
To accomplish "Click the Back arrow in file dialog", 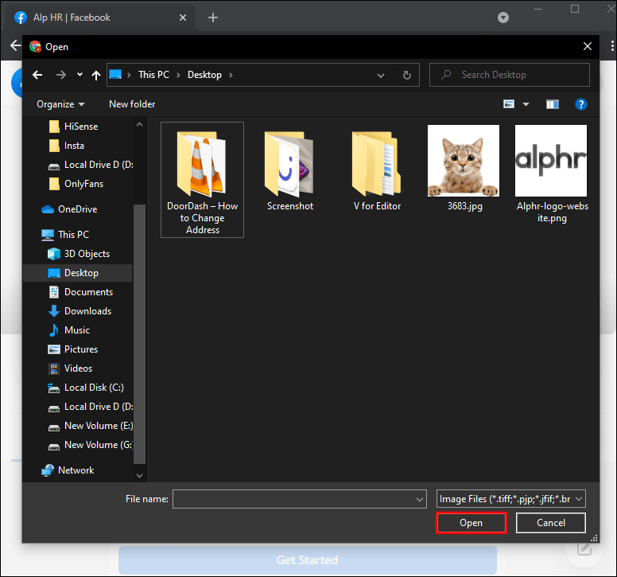I will coord(37,75).
